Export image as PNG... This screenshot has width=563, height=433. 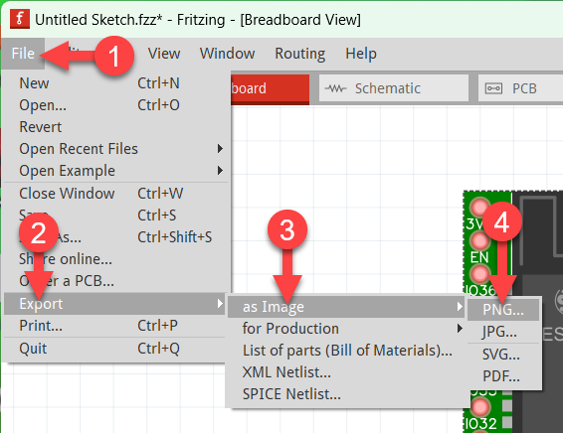[x=503, y=309]
